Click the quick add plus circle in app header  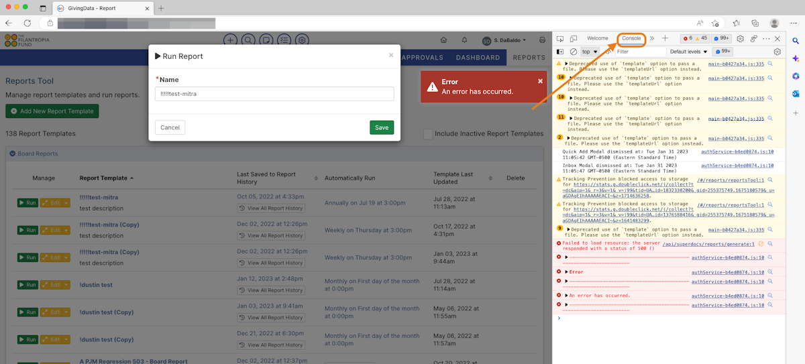[230, 40]
